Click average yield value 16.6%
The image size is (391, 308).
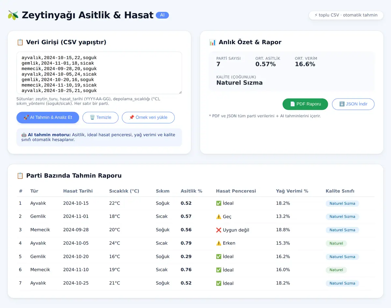[x=305, y=64]
